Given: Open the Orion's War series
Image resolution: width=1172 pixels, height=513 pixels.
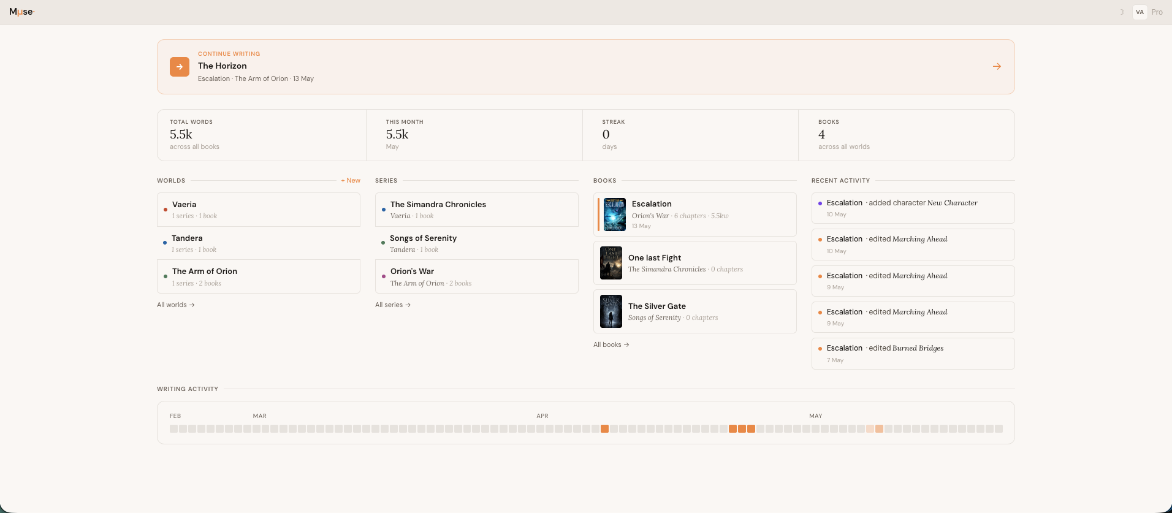Looking at the screenshot, I should pos(477,276).
